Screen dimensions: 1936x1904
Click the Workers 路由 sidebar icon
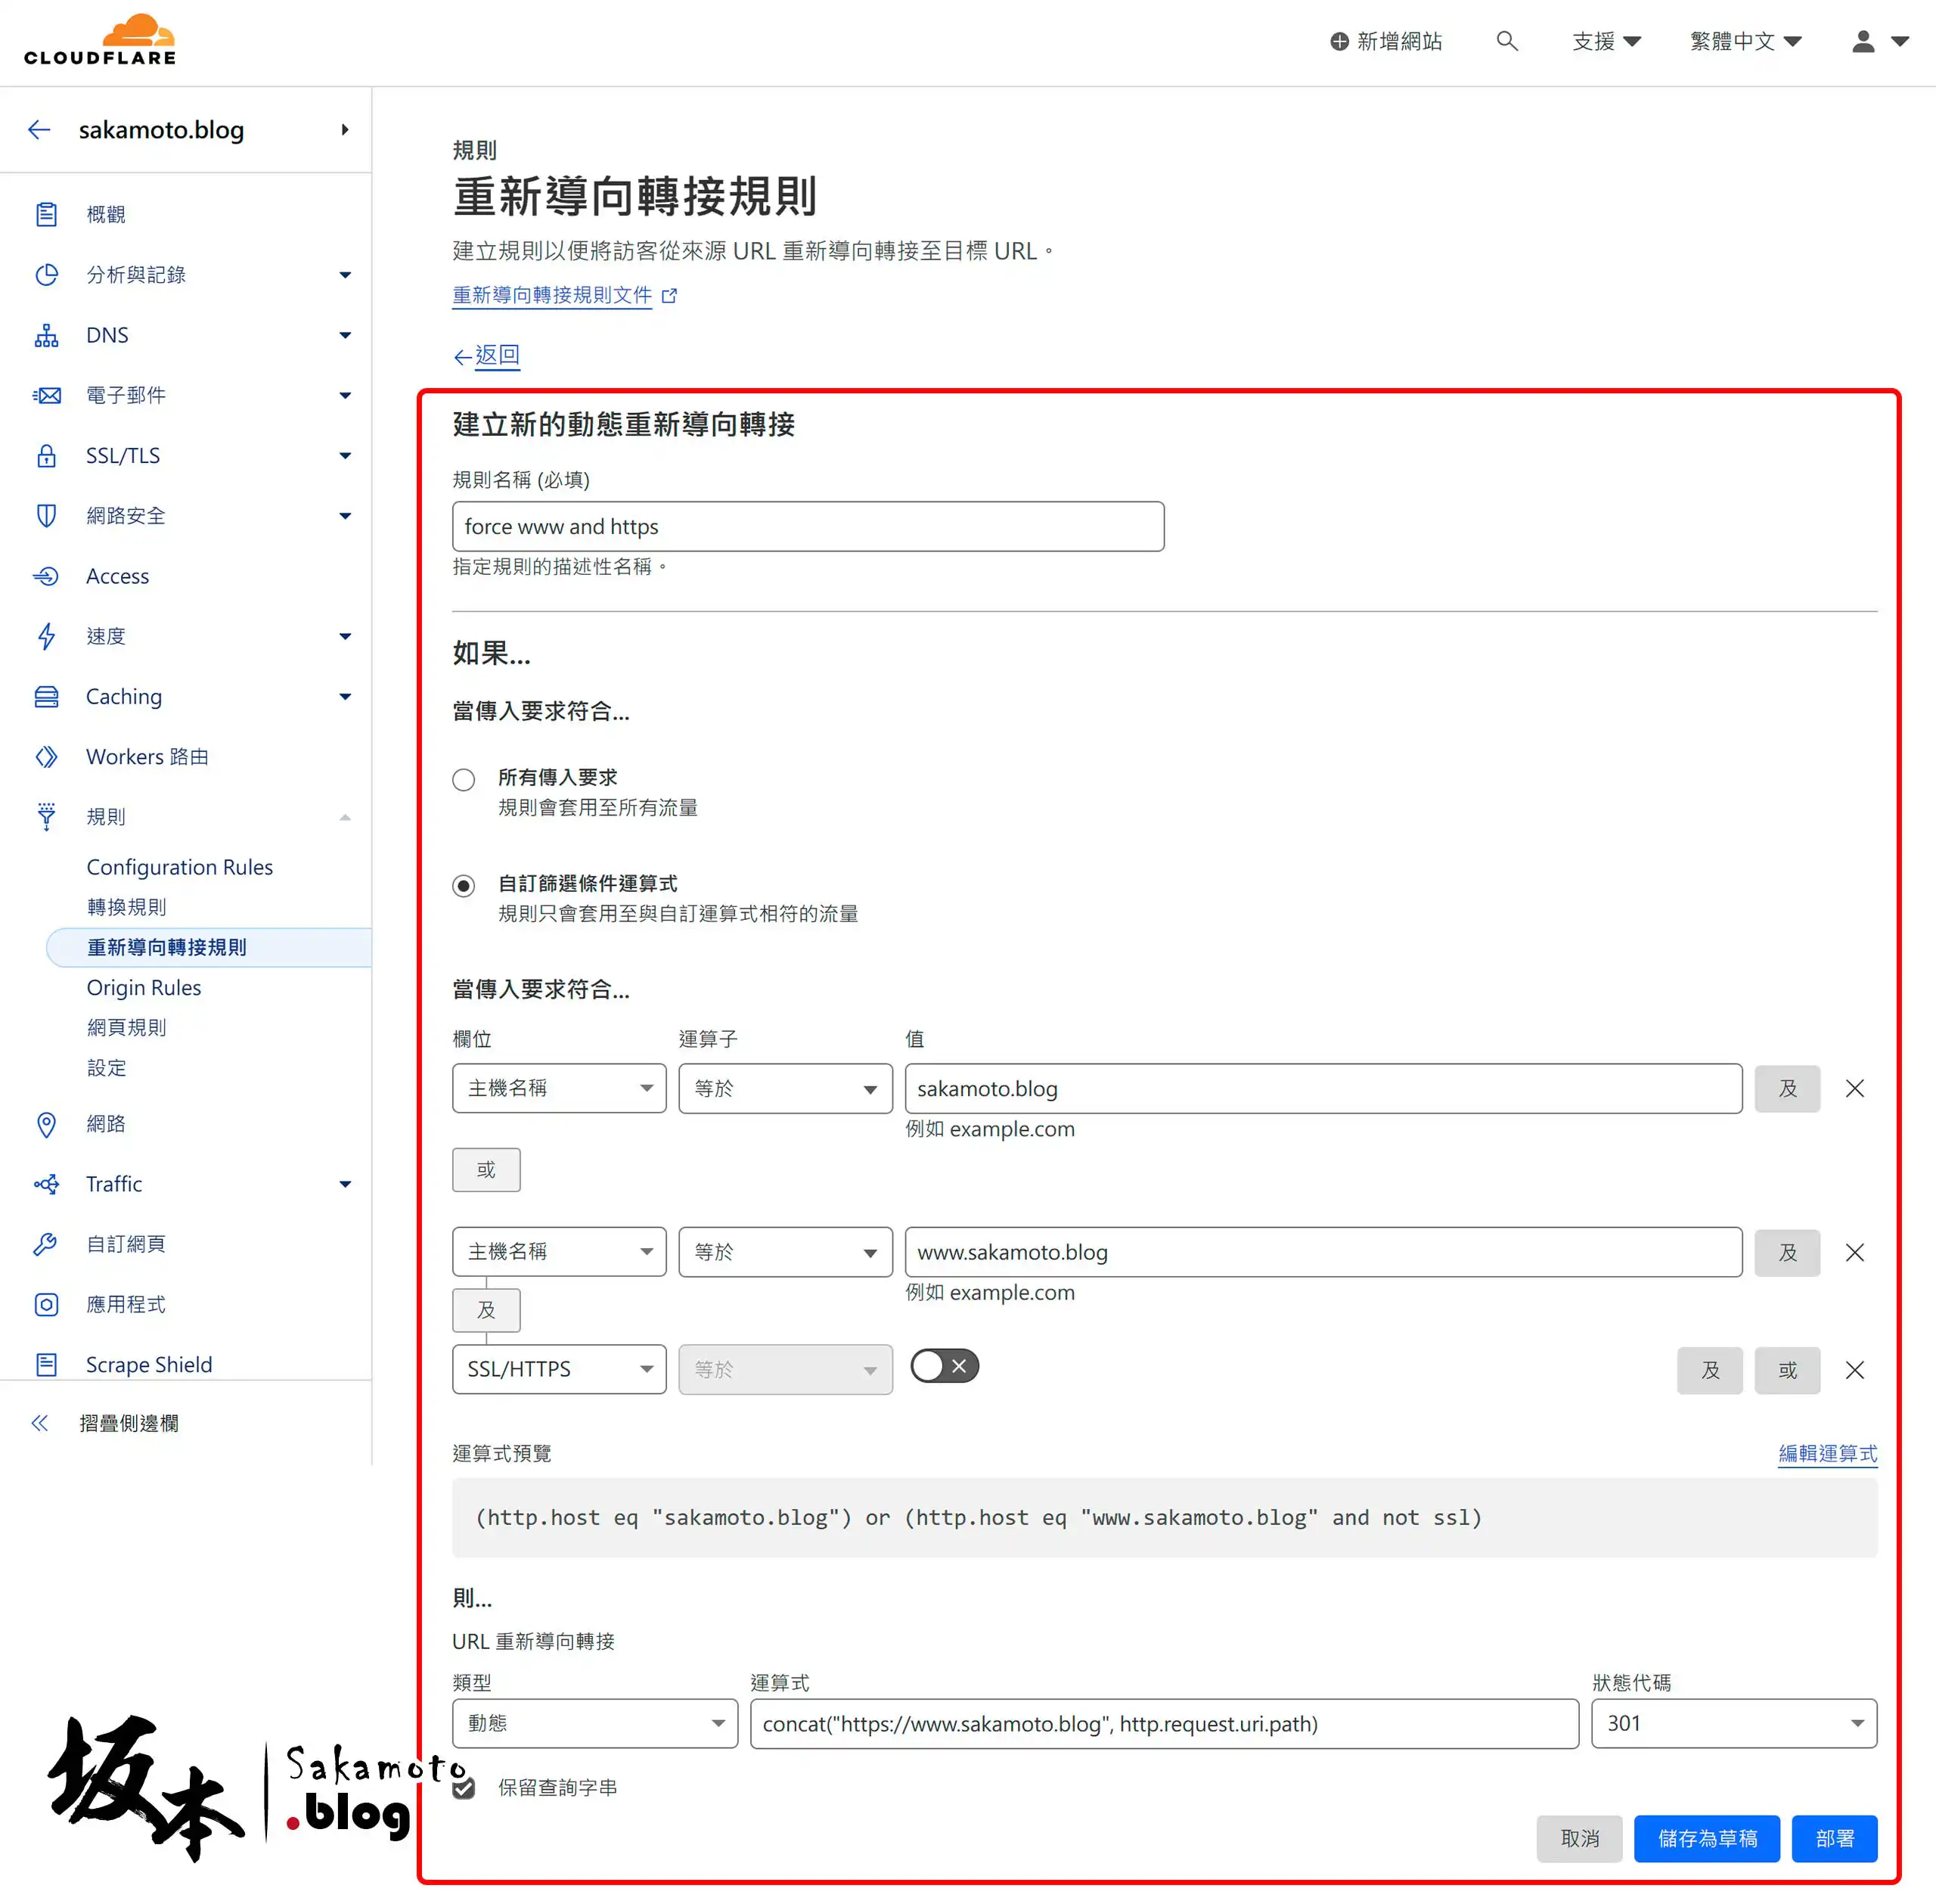46,757
